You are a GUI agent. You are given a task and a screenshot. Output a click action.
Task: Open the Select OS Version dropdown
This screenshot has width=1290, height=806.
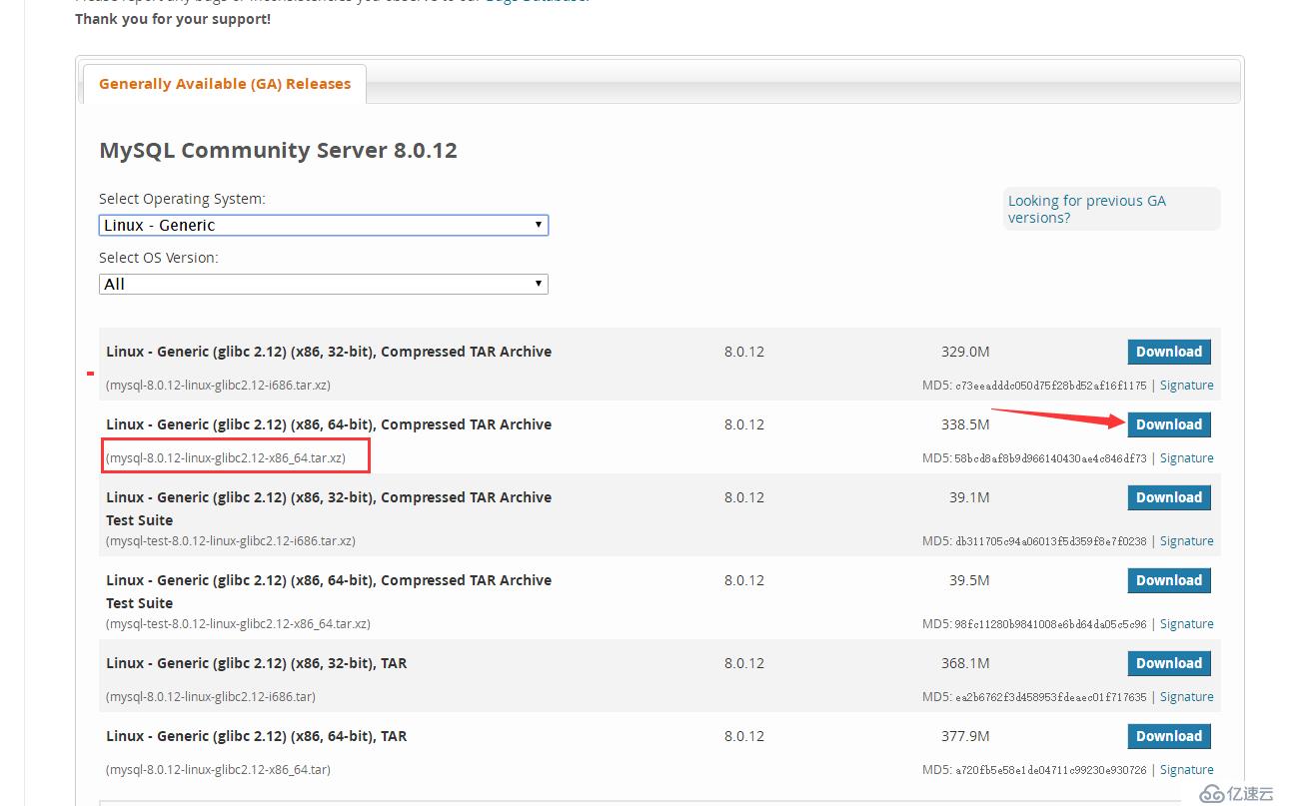tap(323, 284)
